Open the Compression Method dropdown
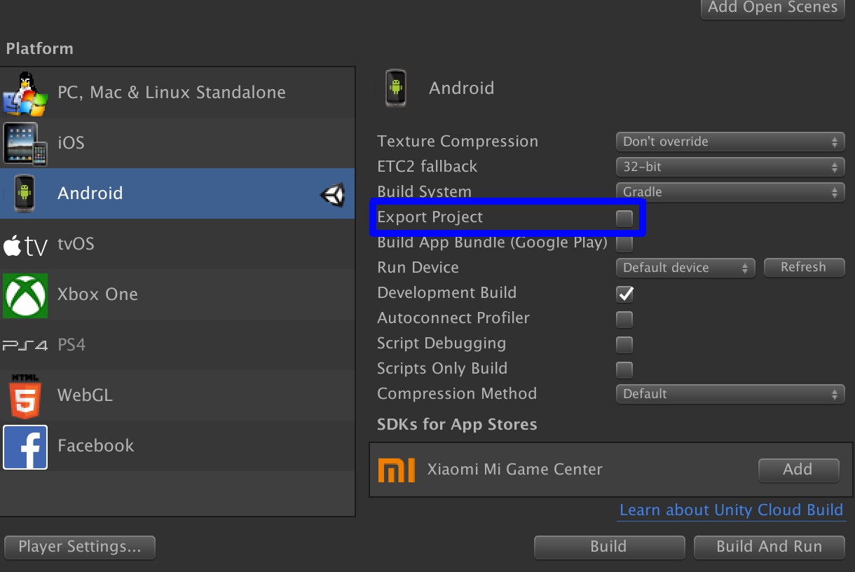The width and height of the screenshot is (855, 572). [730, 394]
